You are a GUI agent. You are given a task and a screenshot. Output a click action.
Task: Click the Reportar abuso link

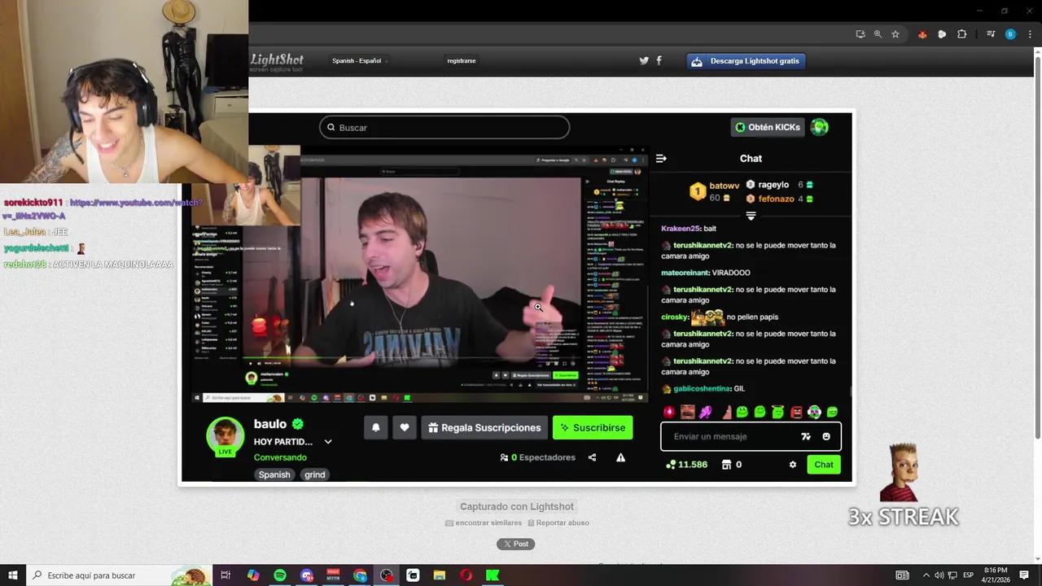pyautogui.click(x=558, y=523)
